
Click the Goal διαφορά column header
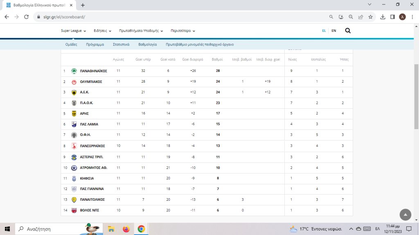click(x=192, y=59)
